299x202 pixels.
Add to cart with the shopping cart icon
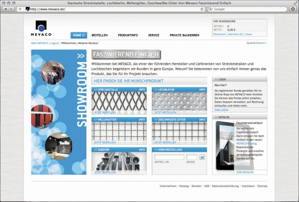[x=202, y=157]
